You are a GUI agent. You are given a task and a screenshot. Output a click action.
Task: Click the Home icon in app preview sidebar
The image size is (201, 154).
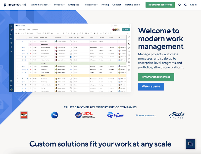11,26
